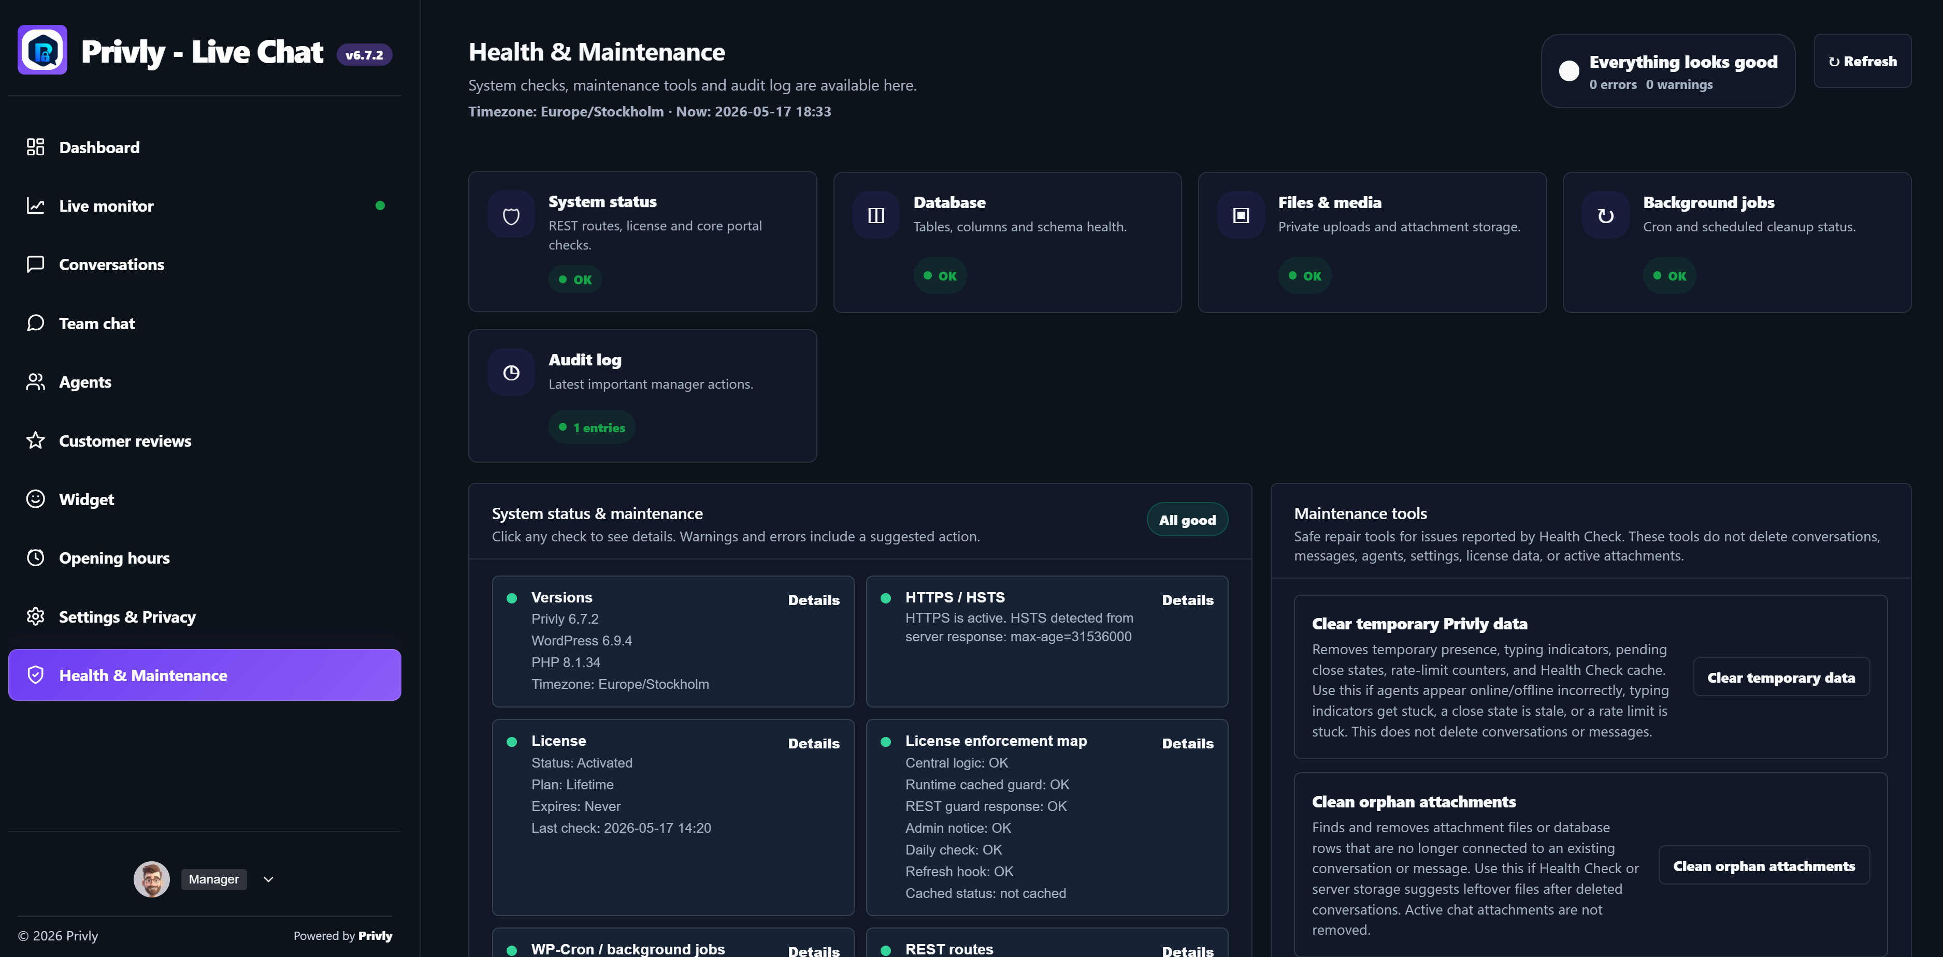Click the "0 warnings" count
Image resolution: width=1943 pixels, height=957 pixels.
[x=1679, y=84]
